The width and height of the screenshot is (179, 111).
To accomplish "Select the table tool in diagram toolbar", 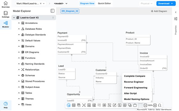I will [74, 105].
